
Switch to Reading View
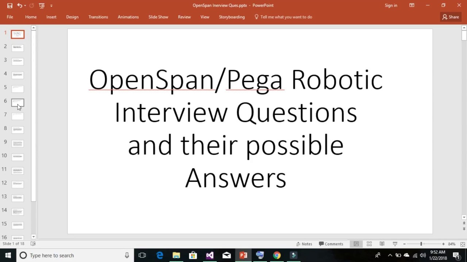coord(382,244)
